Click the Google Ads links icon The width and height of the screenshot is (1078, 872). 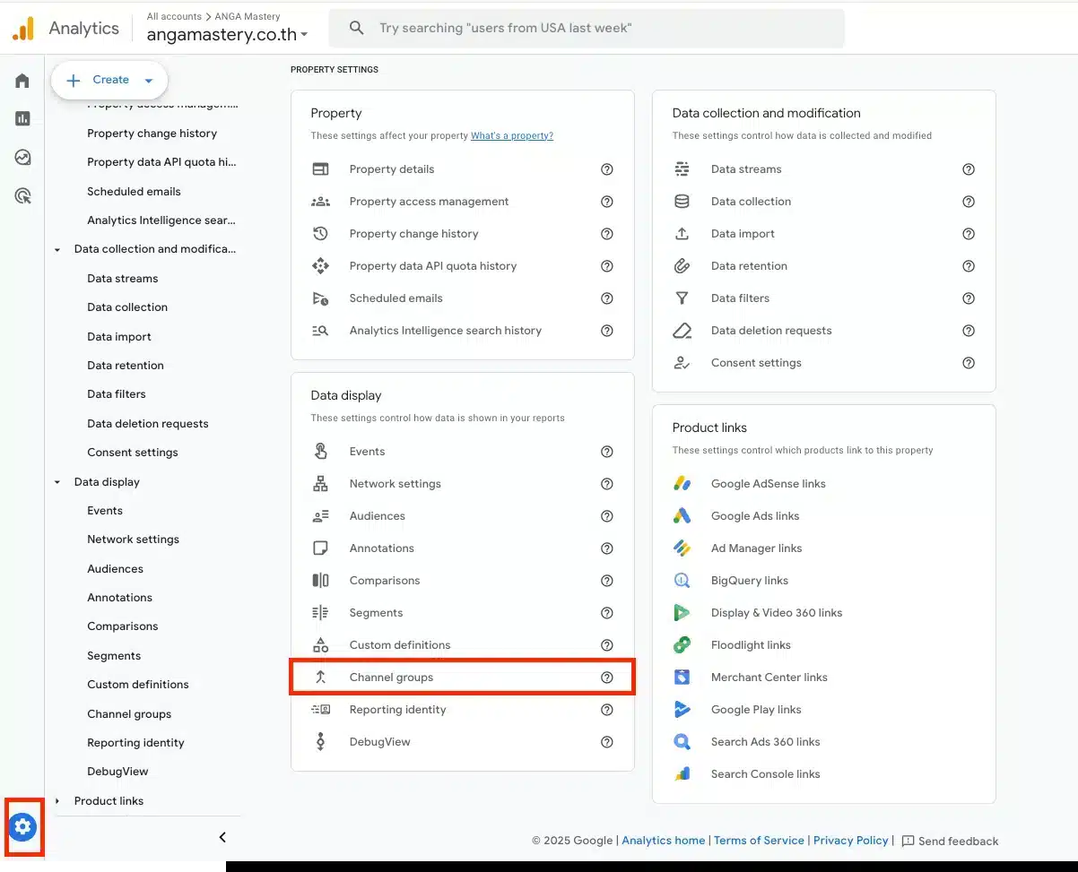[x=682, y=516]
